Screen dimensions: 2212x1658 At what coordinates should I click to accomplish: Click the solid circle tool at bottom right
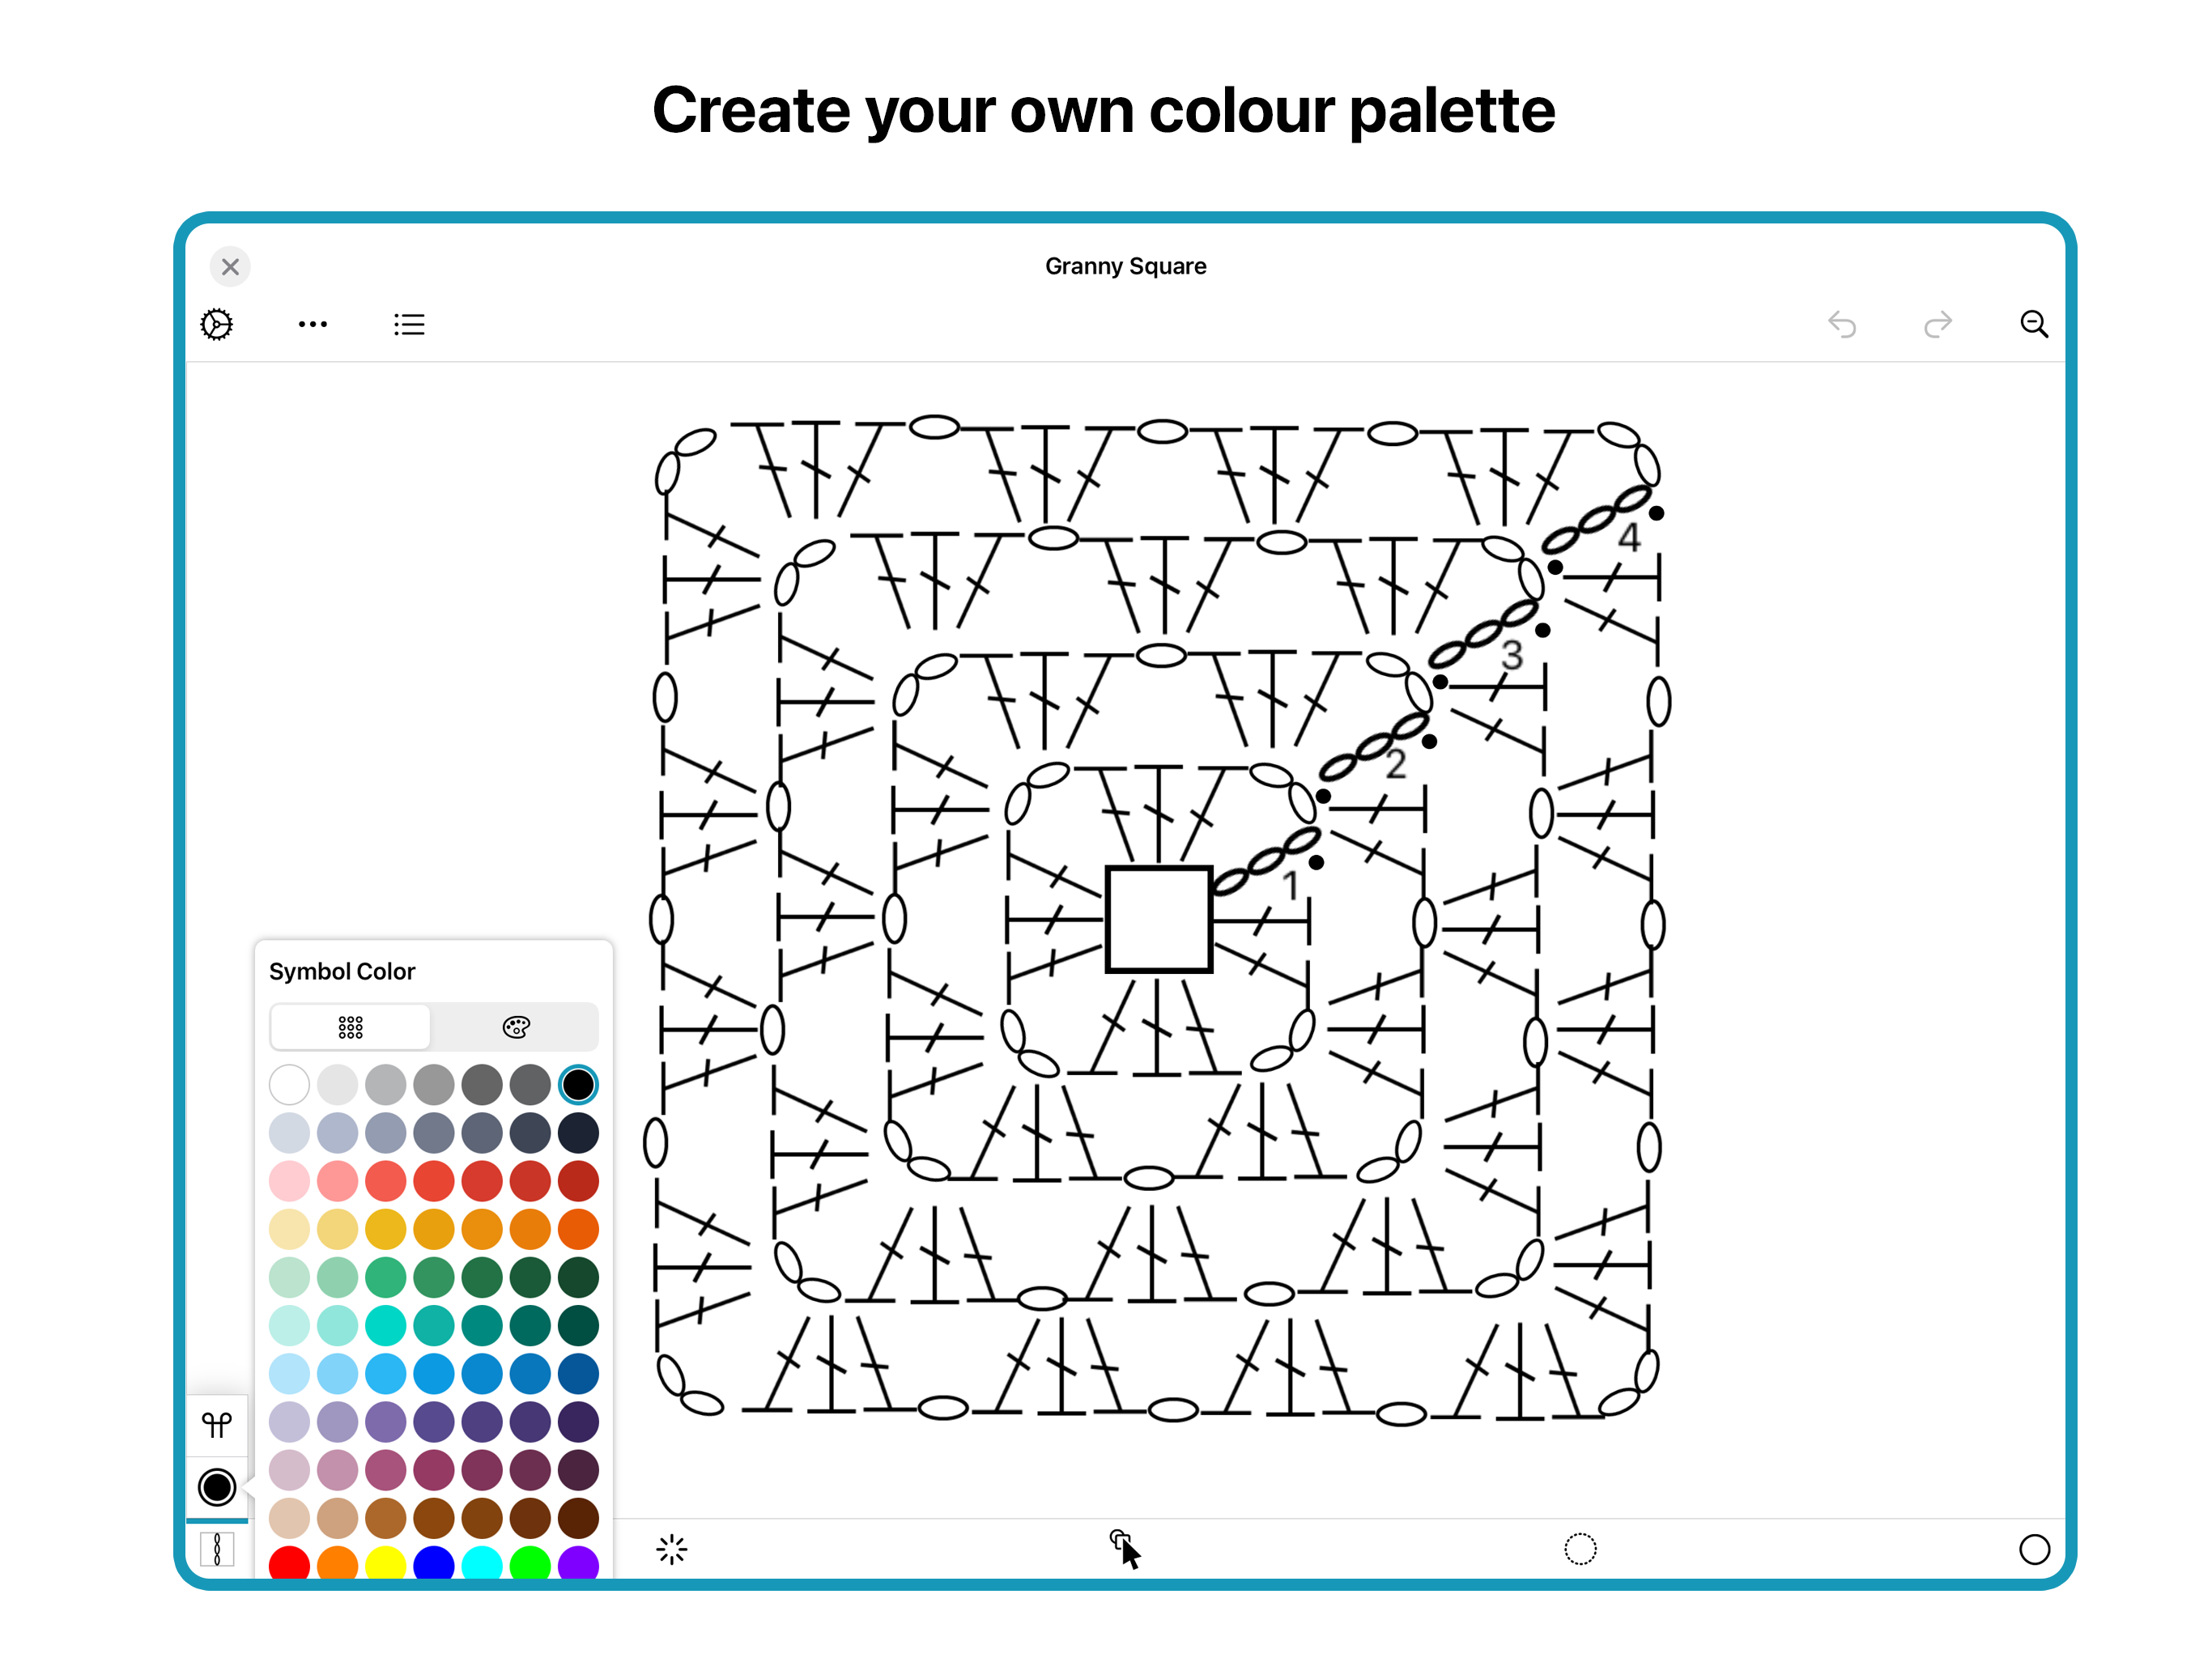click(2034, 1549)
